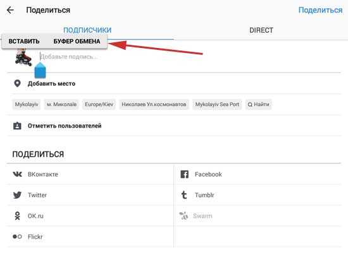Viewport: 348px width, 262px height.
Task: Enable sharing to Swarm
Action: coord(259,216)
